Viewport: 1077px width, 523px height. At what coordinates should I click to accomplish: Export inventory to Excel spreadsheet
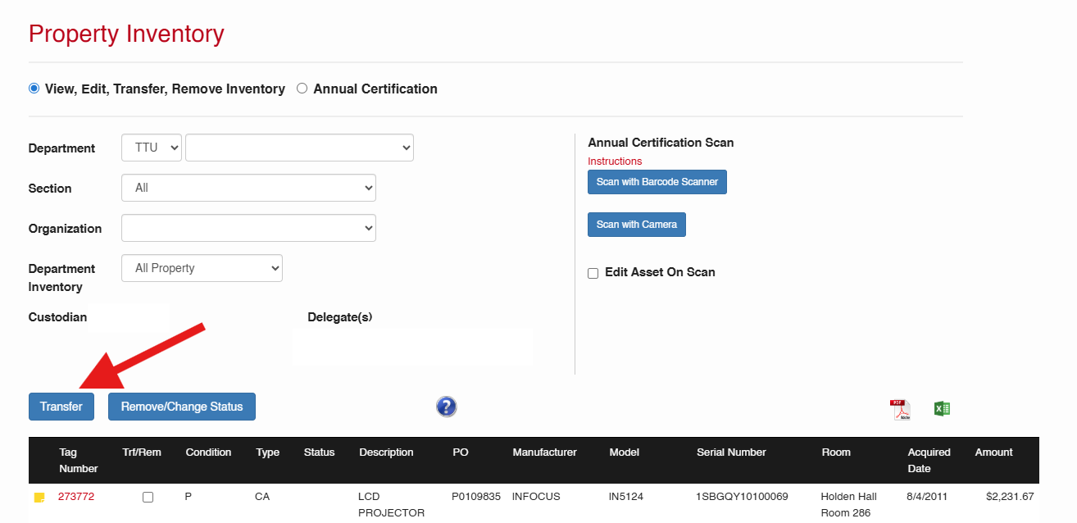point(942,408)
